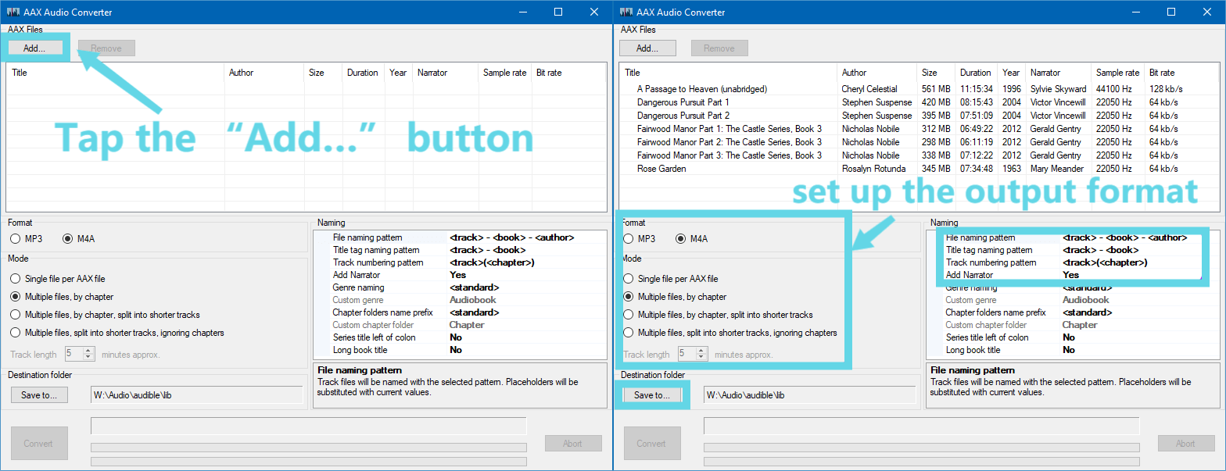Viewport: 1226px width, 471px height.
Task: Choose Single file per AAX file, right window
Action: [671, 279]
